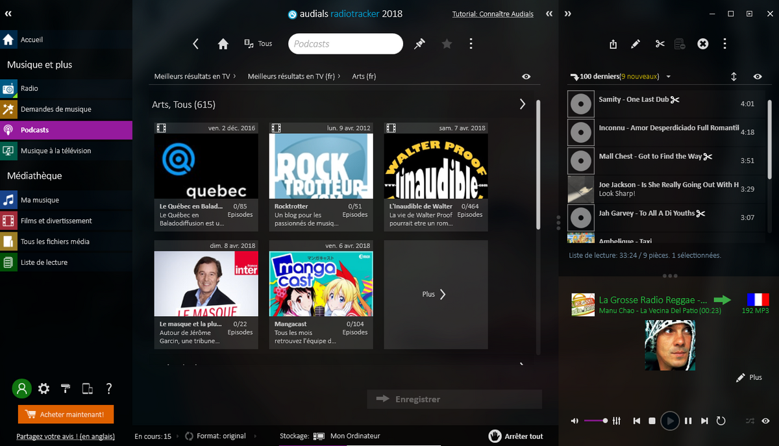This screenshot has width=779, height=446.
Task: Click the share/export icon in player toolbar
Action: click(613, 44)
